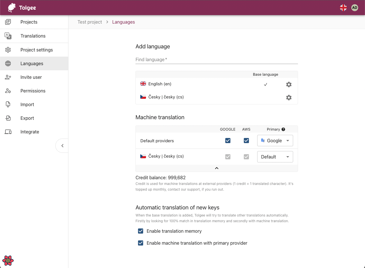Collapse the sidebar with the arrow button
Viewport: 365px width, 268px height.
click(x=62, y=146)
